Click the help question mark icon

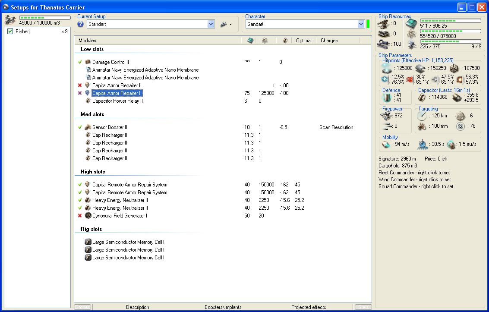(x=80, y=24)
